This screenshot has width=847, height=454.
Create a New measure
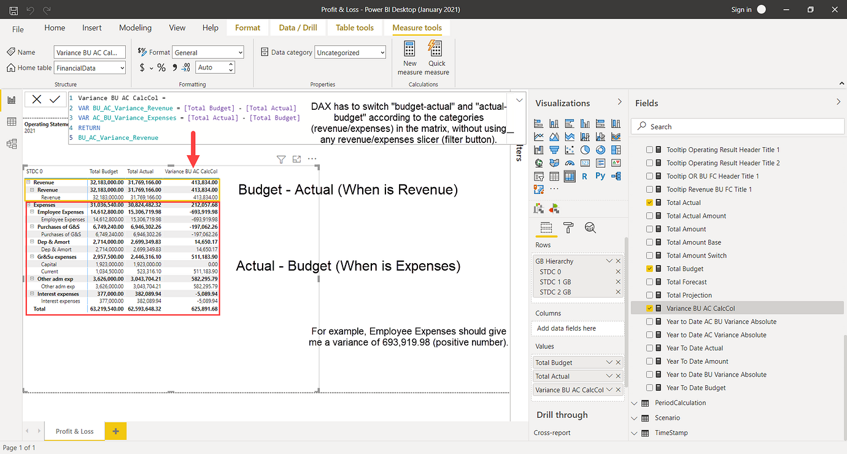(409, 56)
